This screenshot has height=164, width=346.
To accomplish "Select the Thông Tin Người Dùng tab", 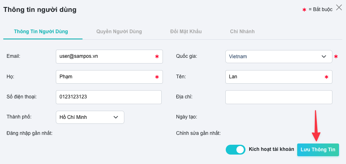I will point(41,31).
